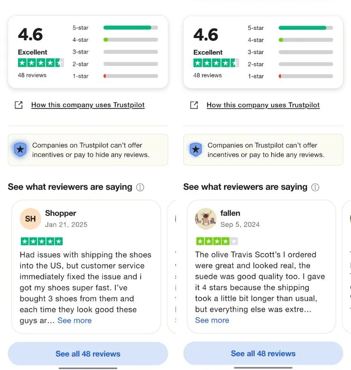Open How this company uses Trustpilot, right panel
Viewport: 351px width, 370px height.
pyautogui.click(x=263, y=105)
